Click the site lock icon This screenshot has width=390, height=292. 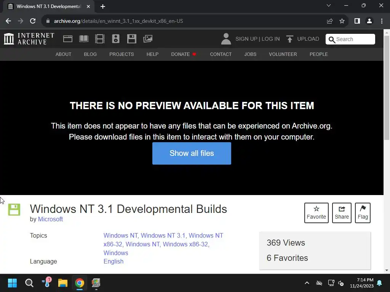tap(48, 21)
